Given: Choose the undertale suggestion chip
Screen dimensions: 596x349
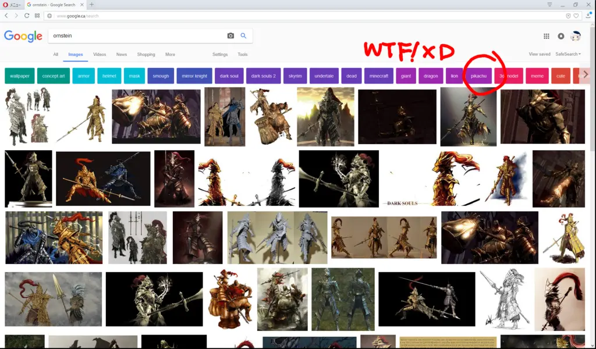Looking at the screenshot, I should point(324,76).
